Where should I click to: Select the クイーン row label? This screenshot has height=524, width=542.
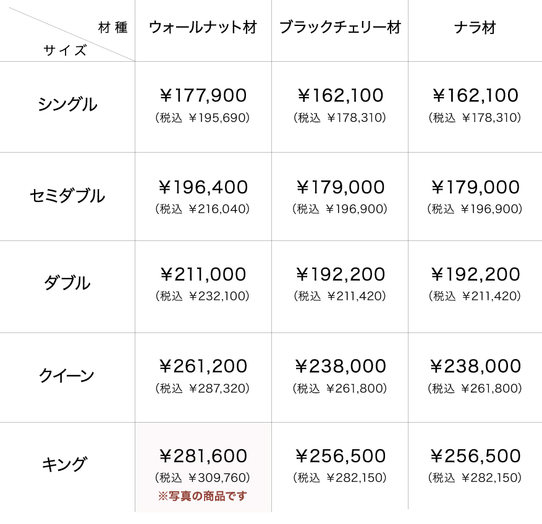pyautogui.click(x=67, y=375)
